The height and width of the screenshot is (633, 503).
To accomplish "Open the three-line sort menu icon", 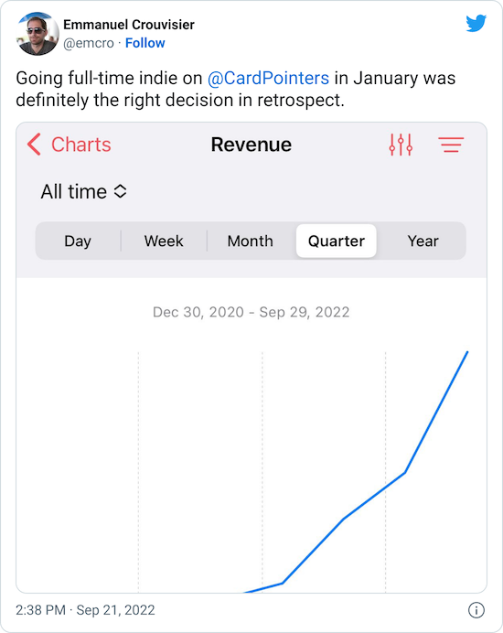I will point(451,145).
